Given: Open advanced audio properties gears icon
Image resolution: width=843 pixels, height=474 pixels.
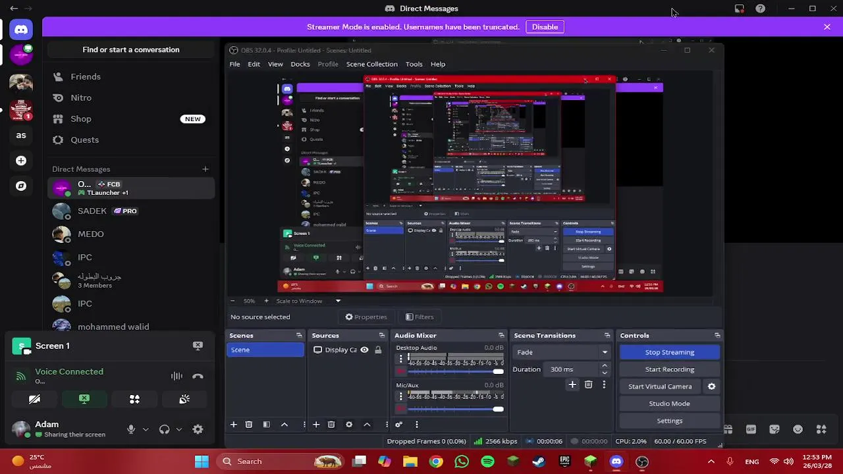Looking at the screenshot, I should pos(398,425).
